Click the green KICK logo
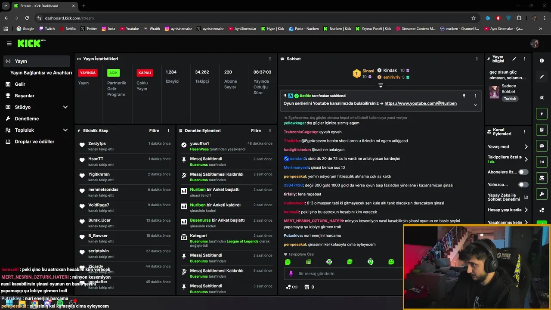This screenshot has width=551, height=310. pos(31,43)
